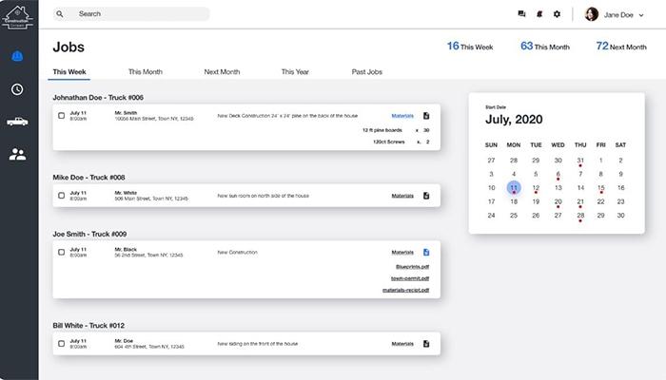The width and height of the screenshot is (666, 380).
Task: Open Materials link for Mr. Black job
Action: pos(402,253)
